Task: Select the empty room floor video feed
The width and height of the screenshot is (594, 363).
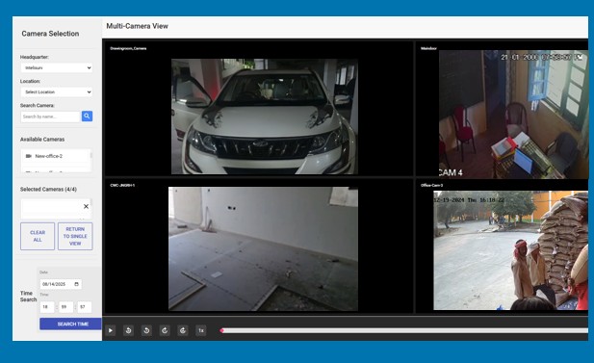Action: [x=263, y=248]
